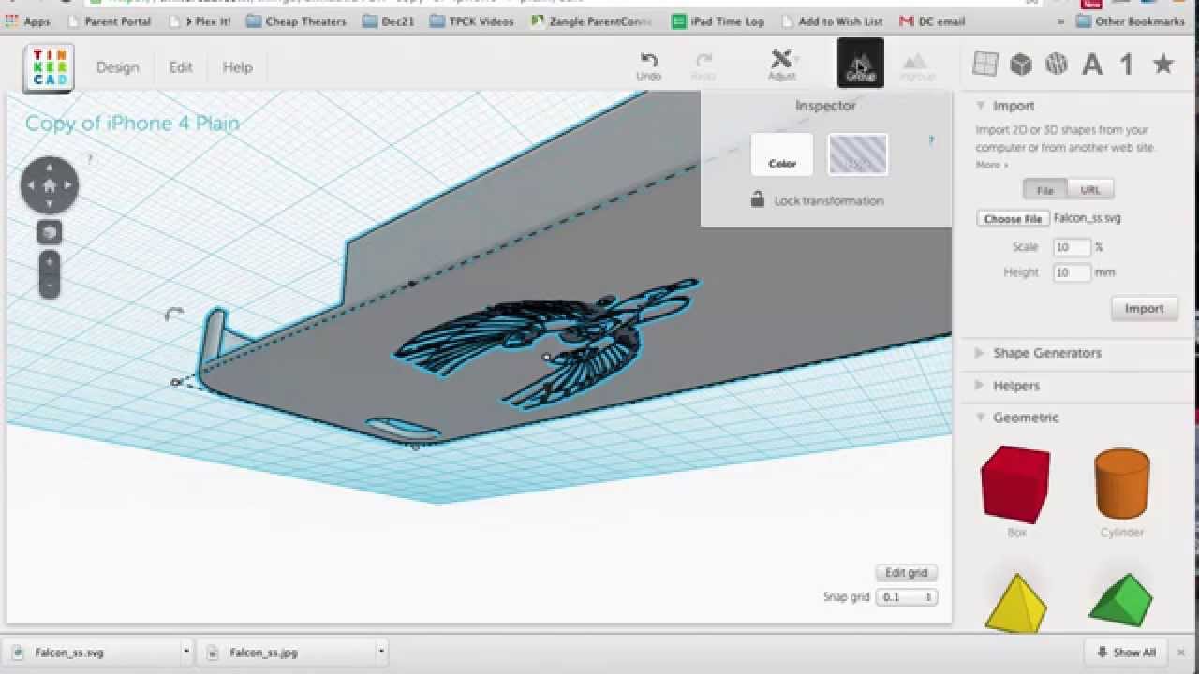Open the Cheap Theaters bookmark folder
The image size is (1199, 674).
(296, 22)
